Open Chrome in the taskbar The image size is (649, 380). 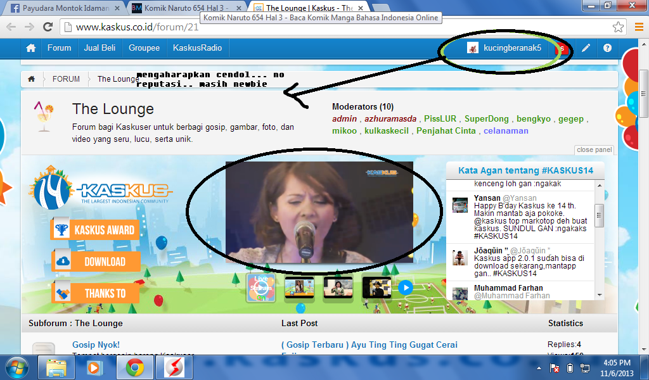134,367
